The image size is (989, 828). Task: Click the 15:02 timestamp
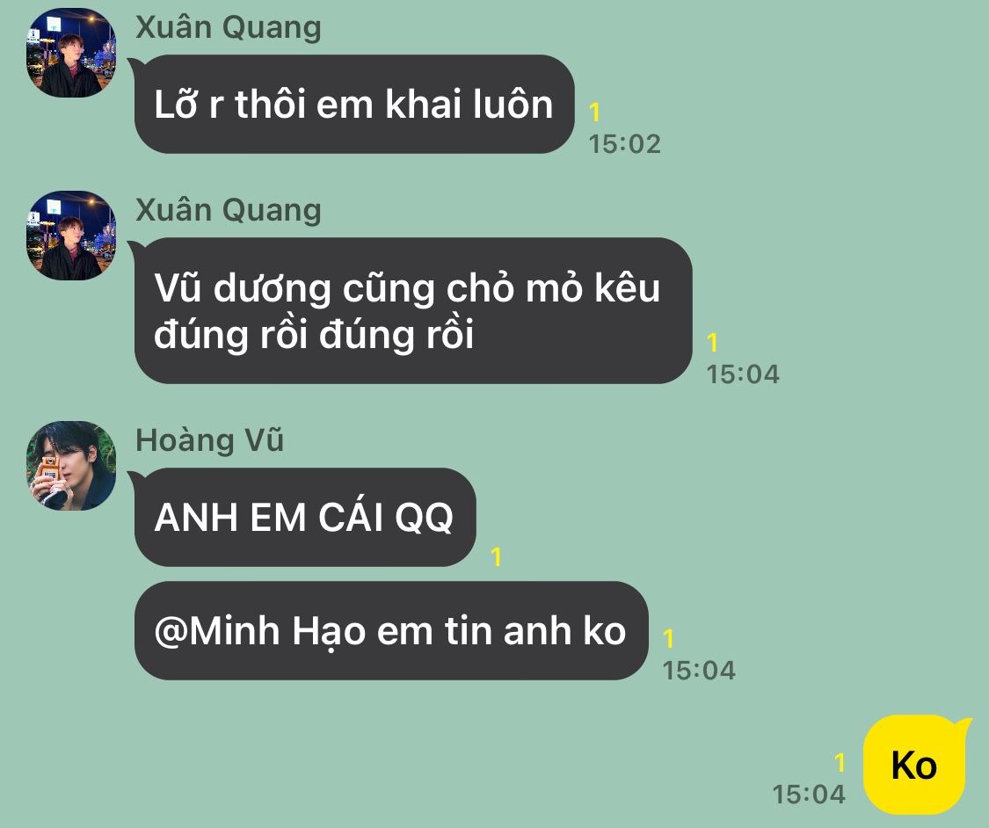[624, 144]
